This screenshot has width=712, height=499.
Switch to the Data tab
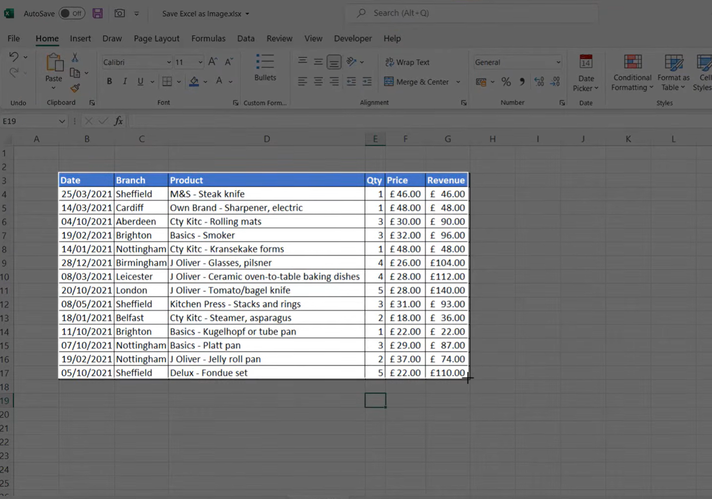click(x=246, y=38)
